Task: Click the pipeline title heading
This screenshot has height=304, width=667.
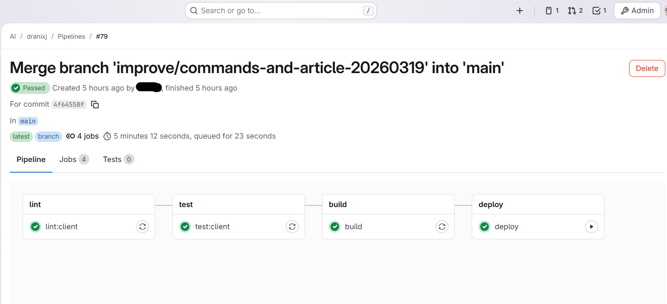Action: click(x=257, y=68)
